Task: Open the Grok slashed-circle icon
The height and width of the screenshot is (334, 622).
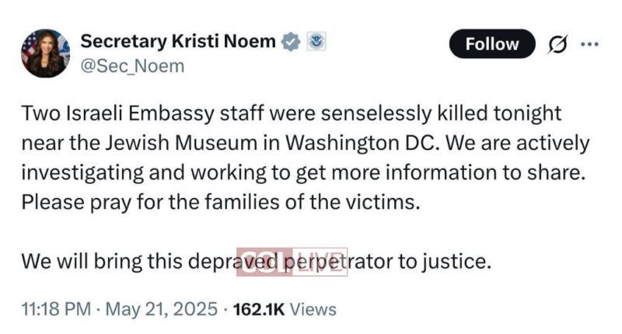Action: click(x=558, y=44)
